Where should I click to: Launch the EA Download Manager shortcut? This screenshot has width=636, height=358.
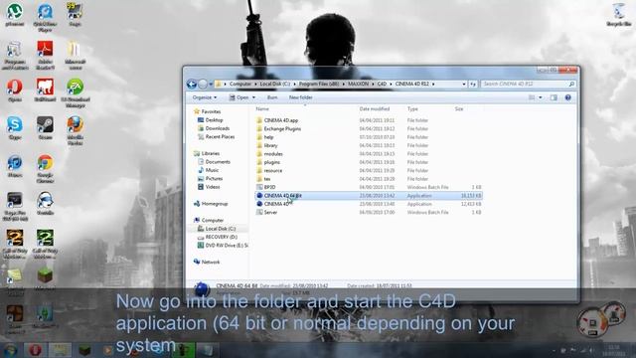click(76, 92)
